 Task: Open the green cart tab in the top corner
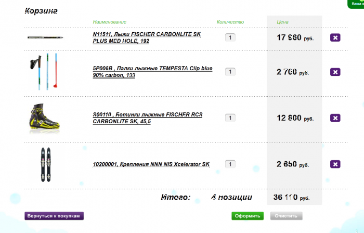[x=356, y=4]
